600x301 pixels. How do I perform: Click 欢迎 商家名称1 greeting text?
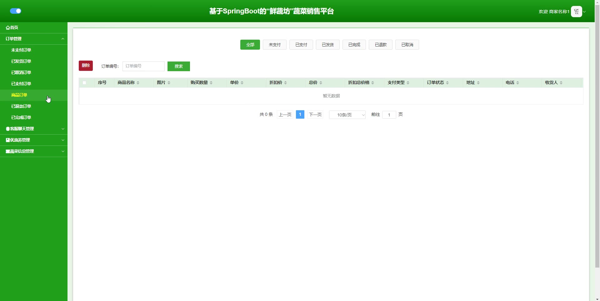[554, 12]
